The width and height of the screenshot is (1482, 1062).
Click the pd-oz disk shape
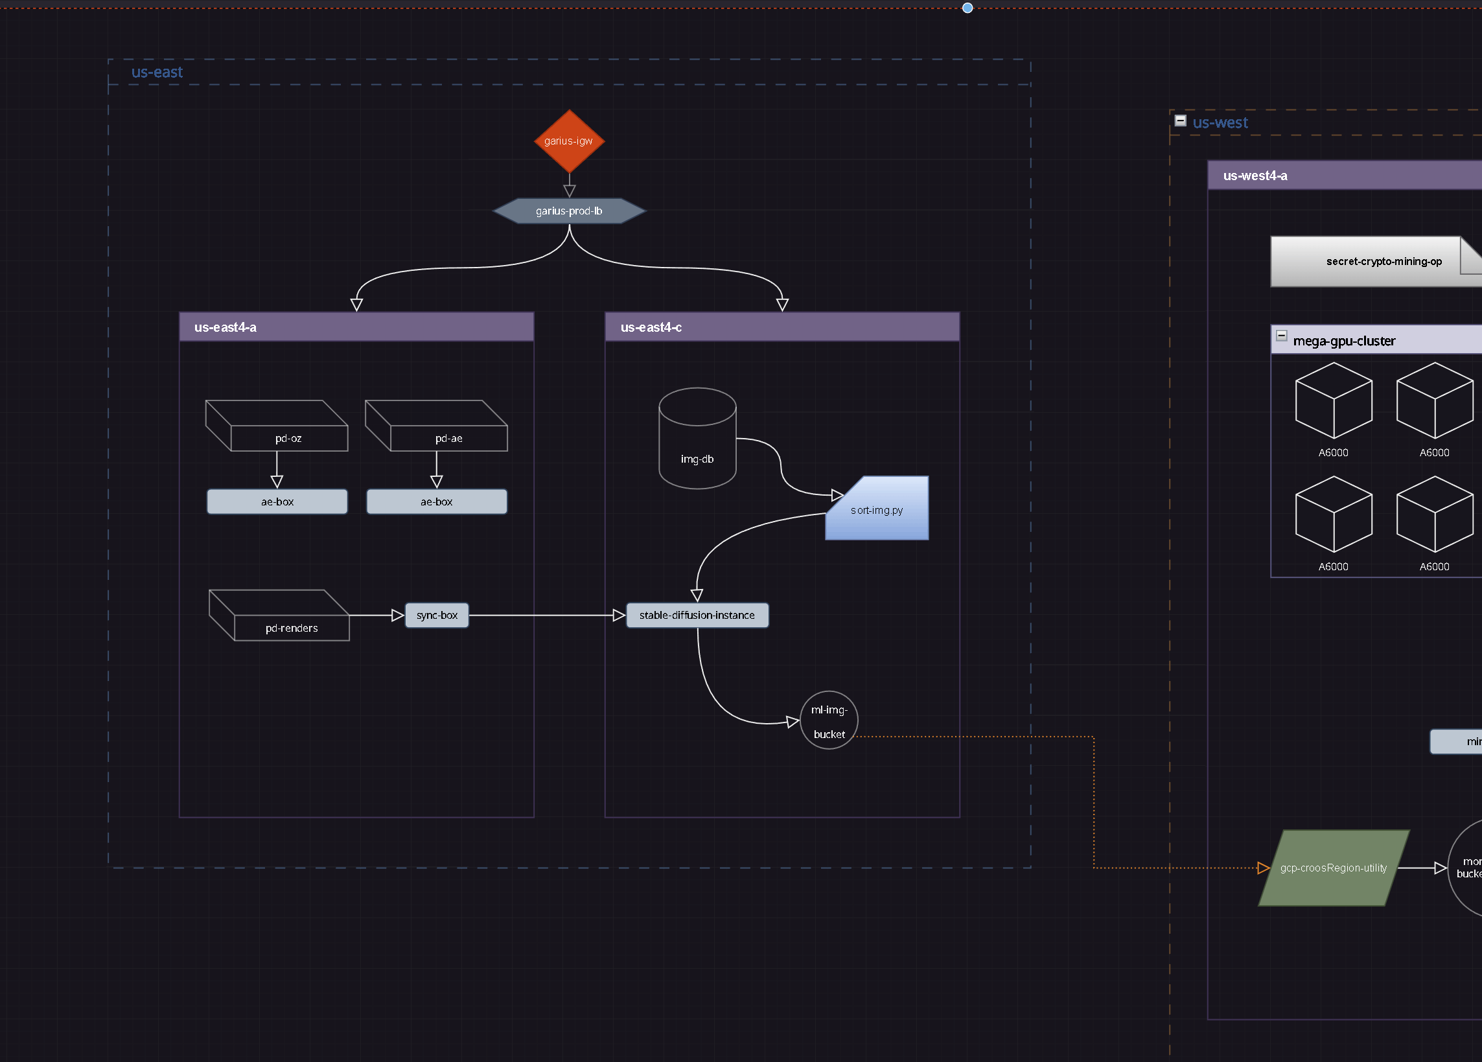tap(277, 426)
